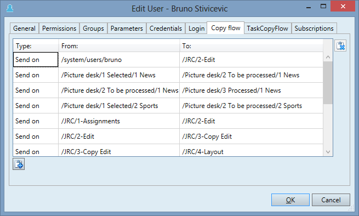Open the Subscriptions tab

coord(314,29)
